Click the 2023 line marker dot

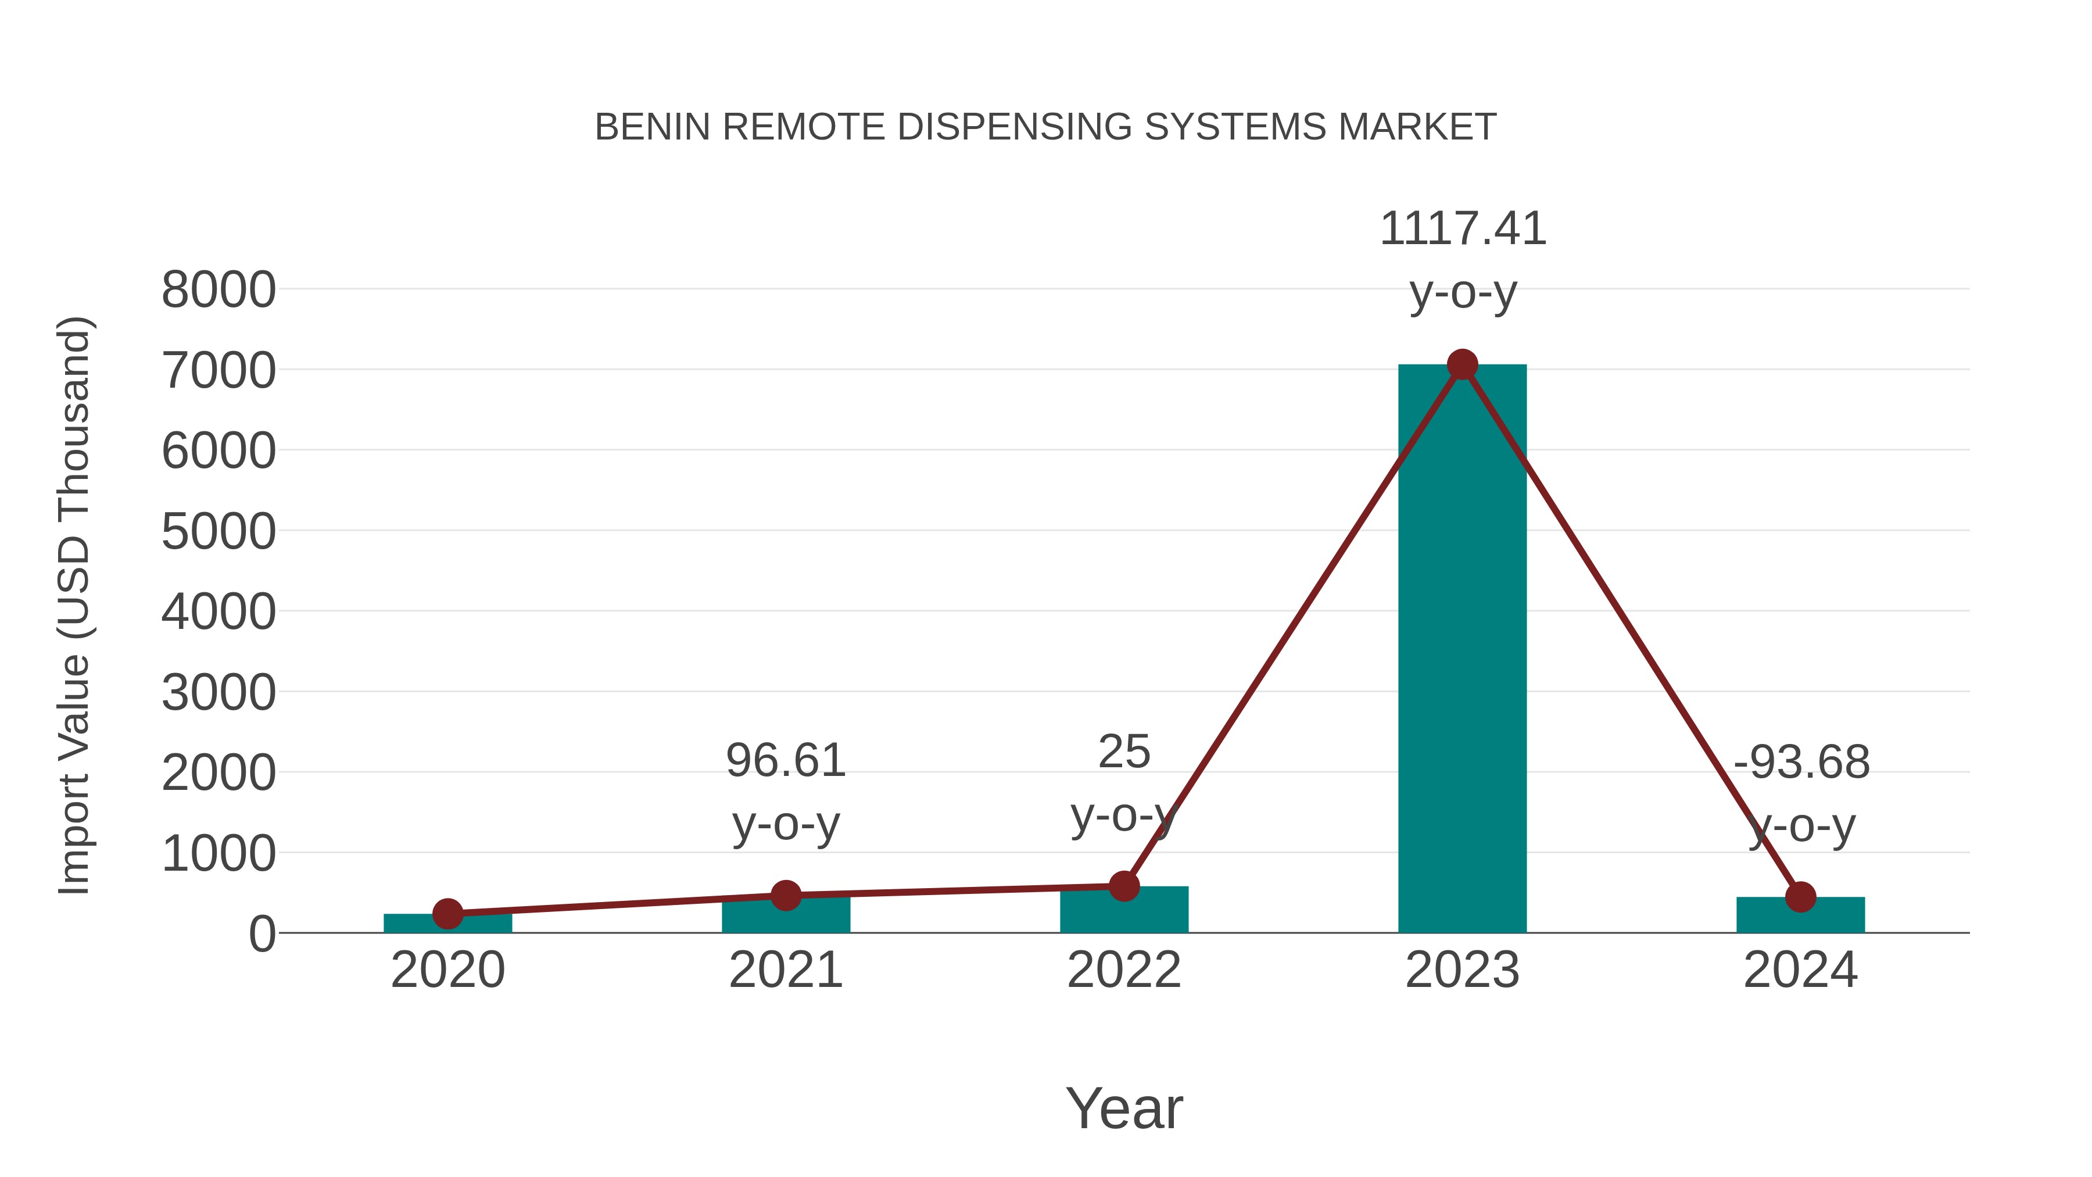(x=1462, y=364)
